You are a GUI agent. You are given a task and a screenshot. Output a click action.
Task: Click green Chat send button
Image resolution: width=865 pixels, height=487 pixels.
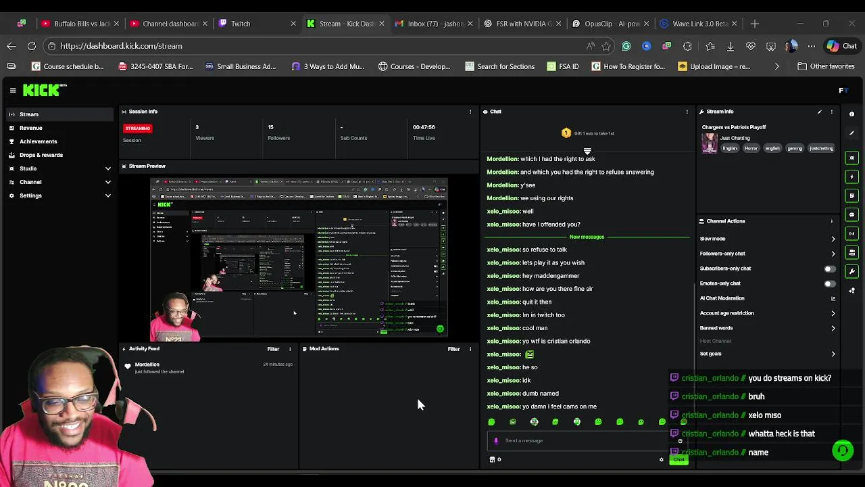point(678,460)
